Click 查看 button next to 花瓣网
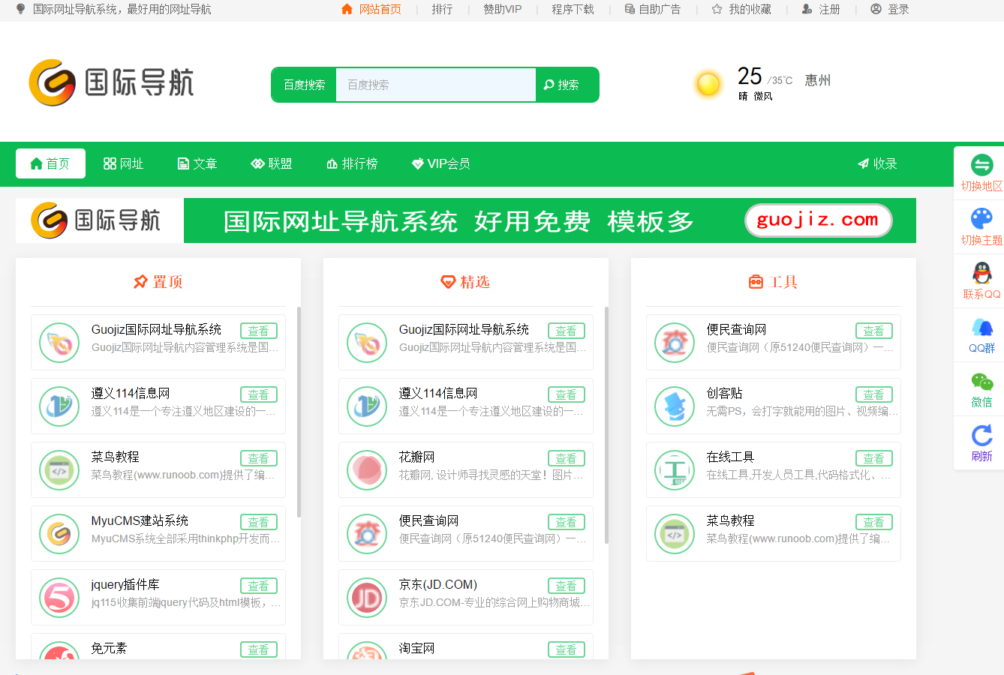 pos(566,458)
